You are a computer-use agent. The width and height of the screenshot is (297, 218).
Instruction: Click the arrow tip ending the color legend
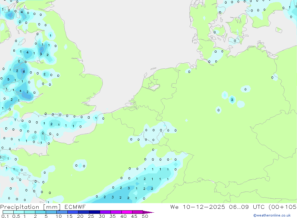coord(149,212)
